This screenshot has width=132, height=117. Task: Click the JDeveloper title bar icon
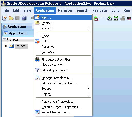pyautogui.click(x=4, y=4)
